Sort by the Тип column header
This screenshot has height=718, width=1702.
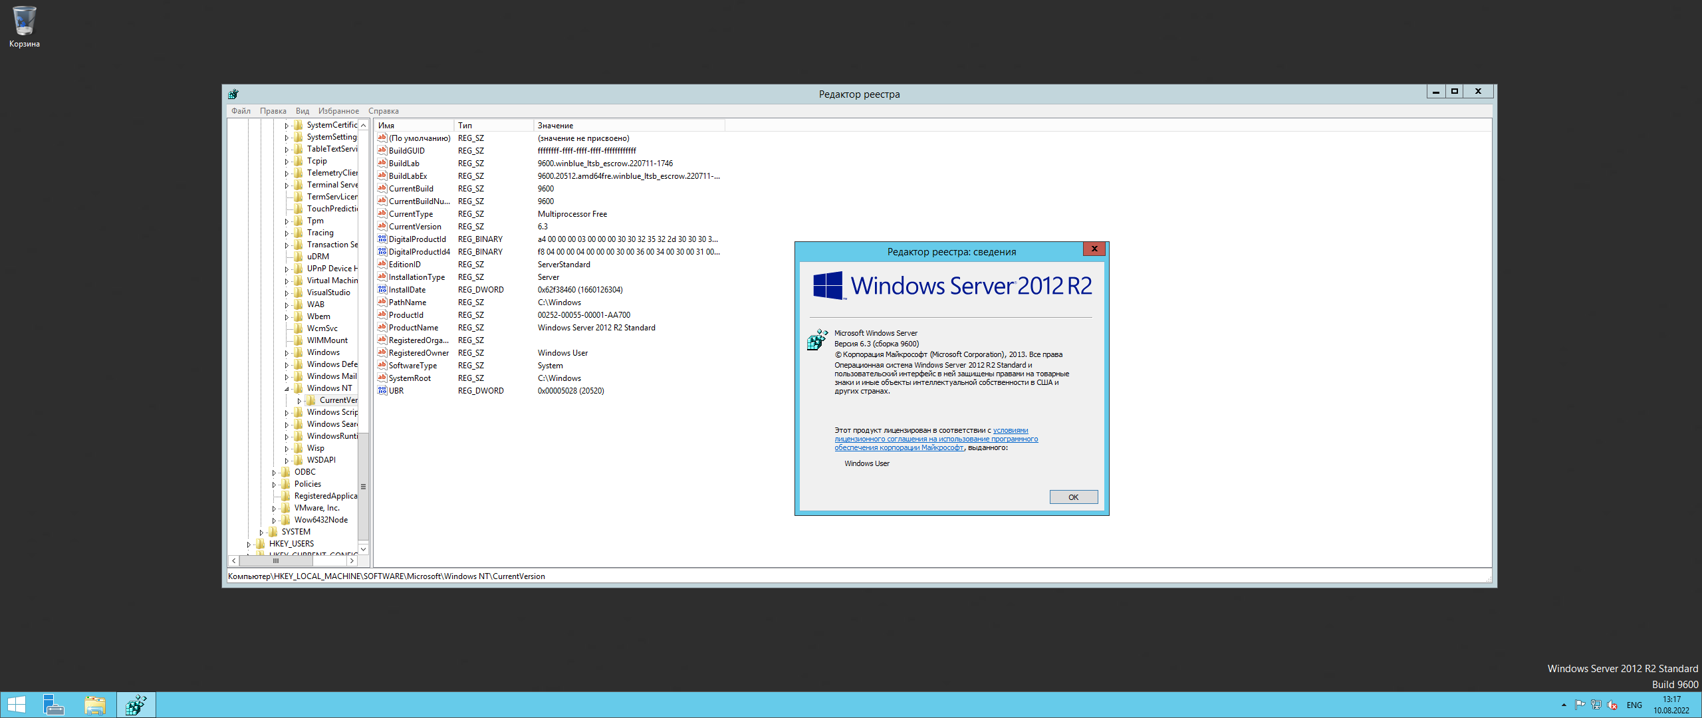tap(494, 125)
